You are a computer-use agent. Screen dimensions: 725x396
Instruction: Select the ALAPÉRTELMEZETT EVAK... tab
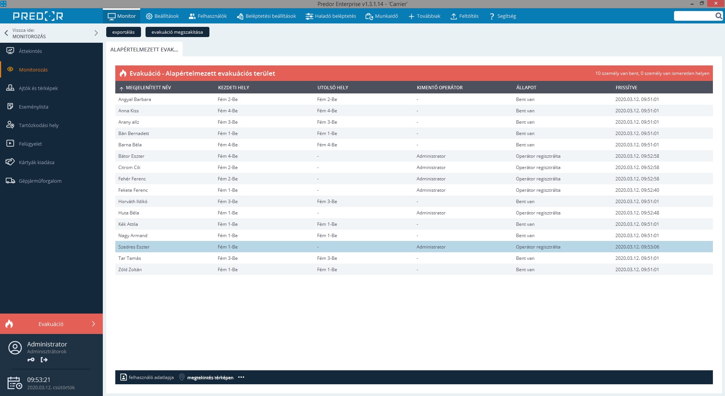click(x=144, y=50)
